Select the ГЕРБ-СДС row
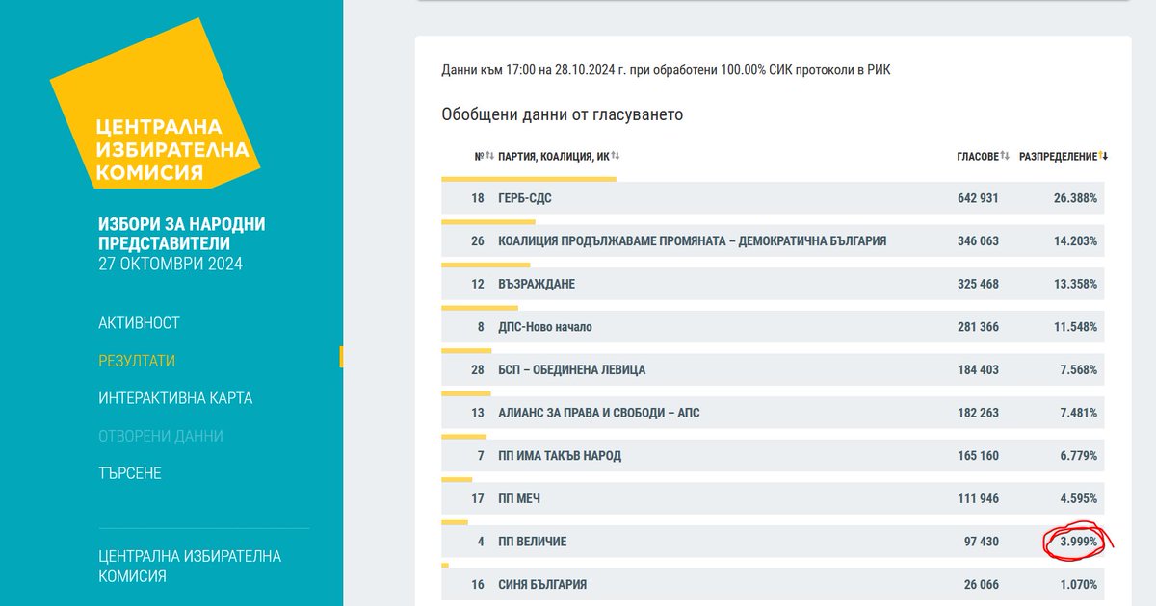 click(773, 198)
